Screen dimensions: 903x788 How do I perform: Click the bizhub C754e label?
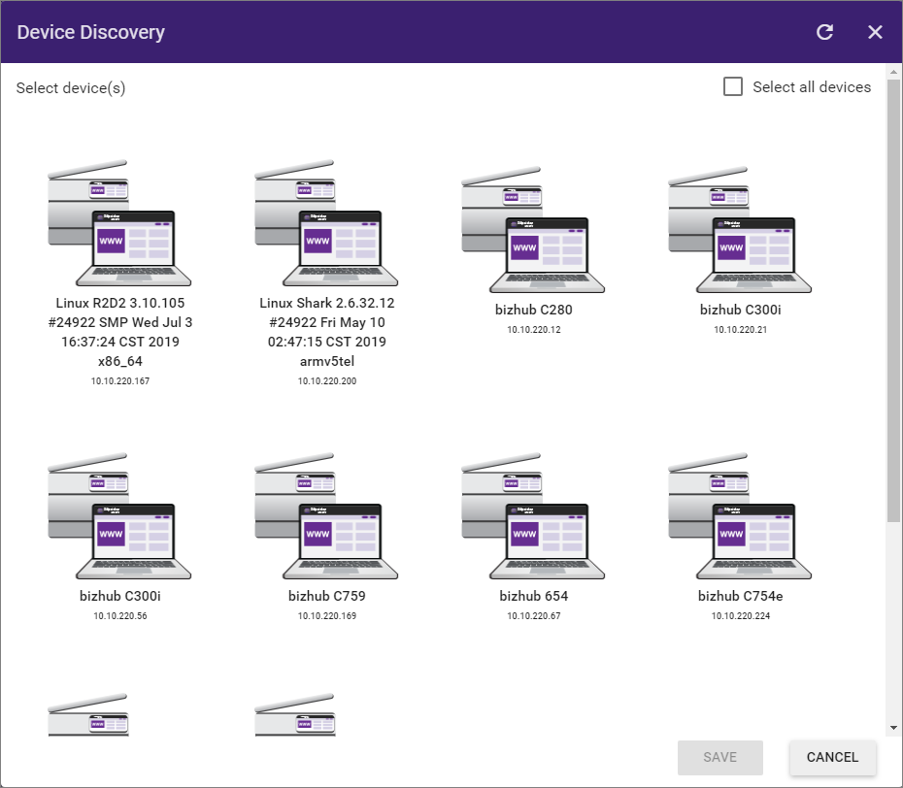(740, 596)
